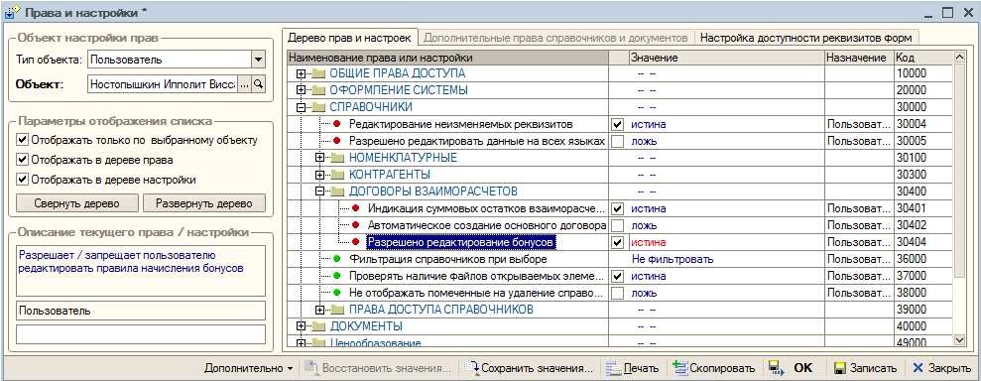
Task: Click the folder icon of КОНТРАГЕНТЫ
Action: [x=338, y=176]
